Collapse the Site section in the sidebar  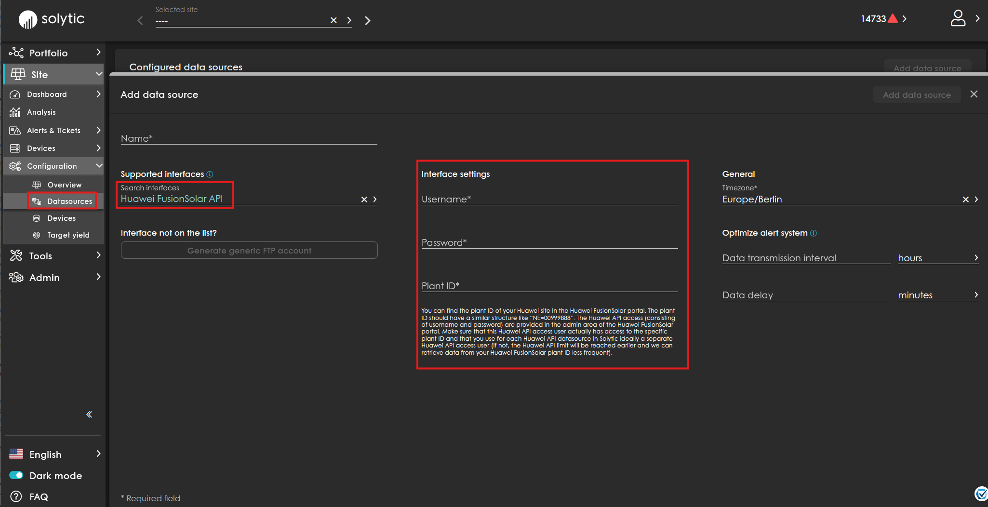pos(98,74)
